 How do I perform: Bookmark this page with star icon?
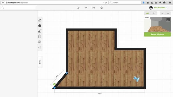pyautogui.click(x=152, y=2)
